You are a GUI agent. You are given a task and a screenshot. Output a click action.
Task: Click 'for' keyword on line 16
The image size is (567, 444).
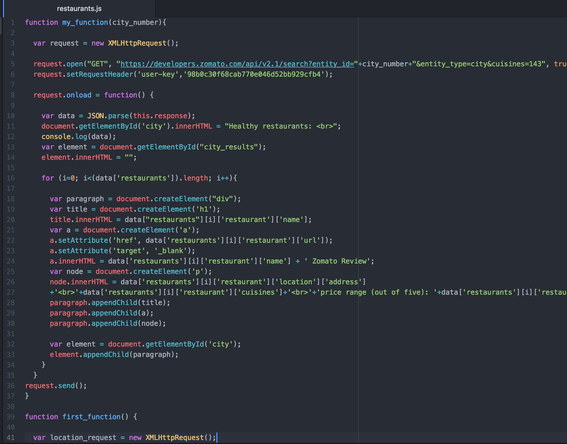click(48, 178)
